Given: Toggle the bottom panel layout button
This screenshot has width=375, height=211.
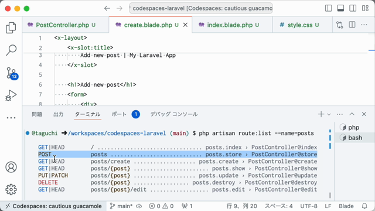Looking at the screenshot, I should coord(340,8).
